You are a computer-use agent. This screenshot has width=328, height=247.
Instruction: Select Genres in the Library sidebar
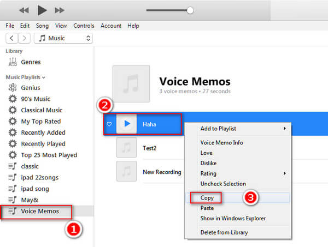(31, 62)
